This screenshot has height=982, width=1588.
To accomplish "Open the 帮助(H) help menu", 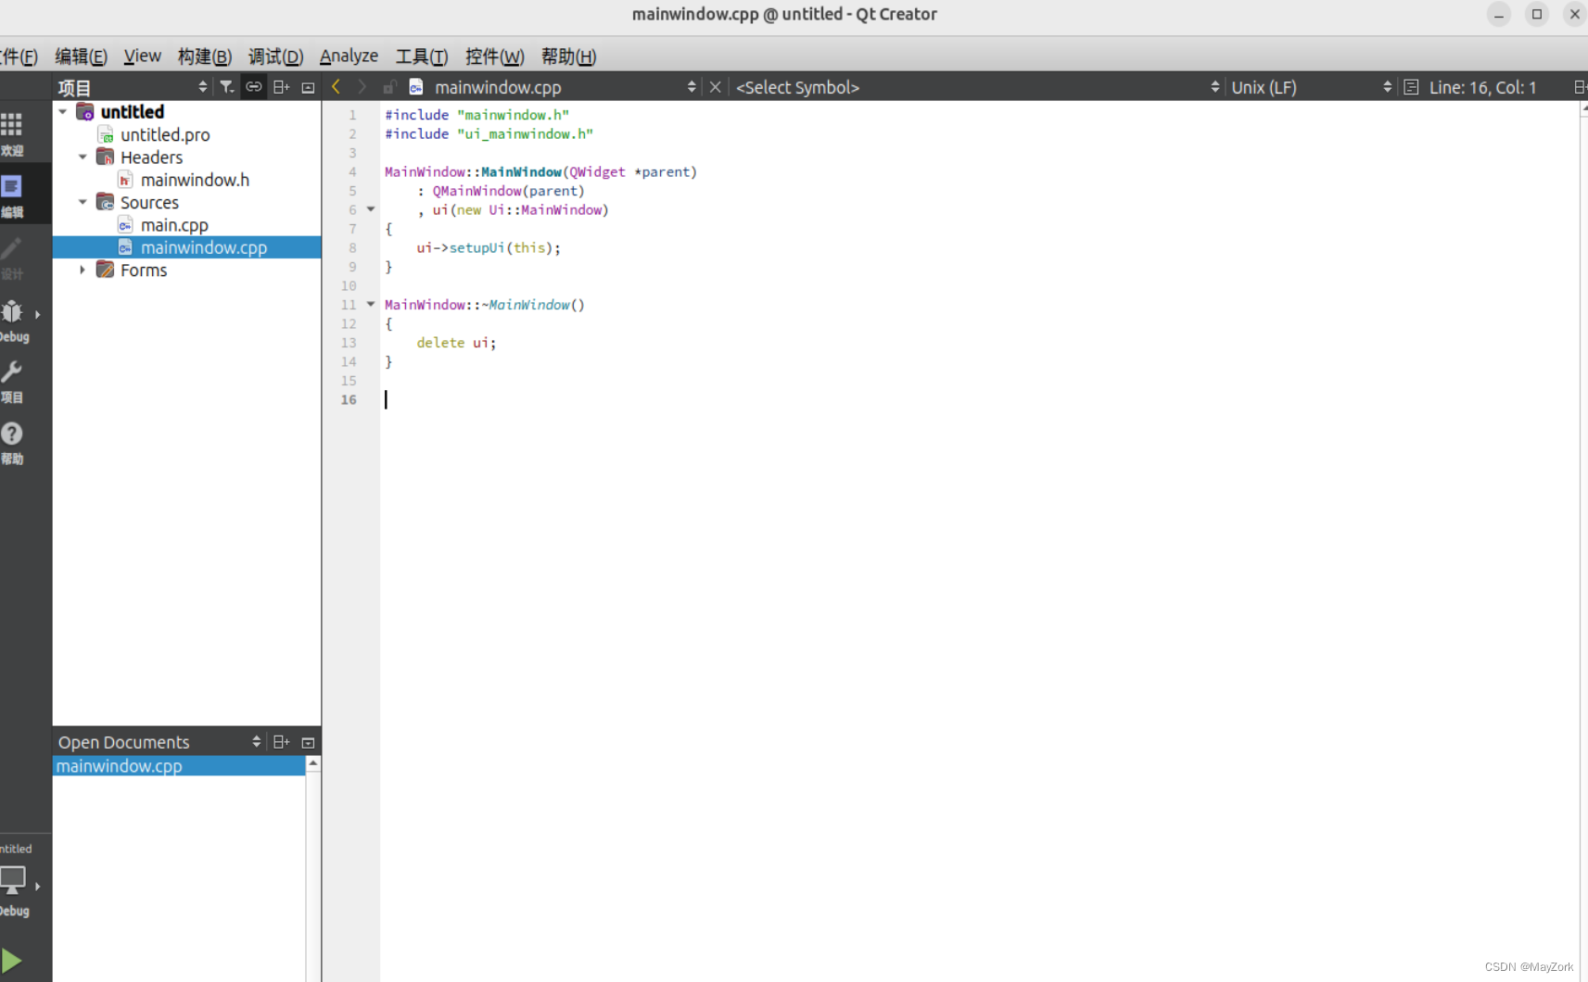I will pos(568,57).
